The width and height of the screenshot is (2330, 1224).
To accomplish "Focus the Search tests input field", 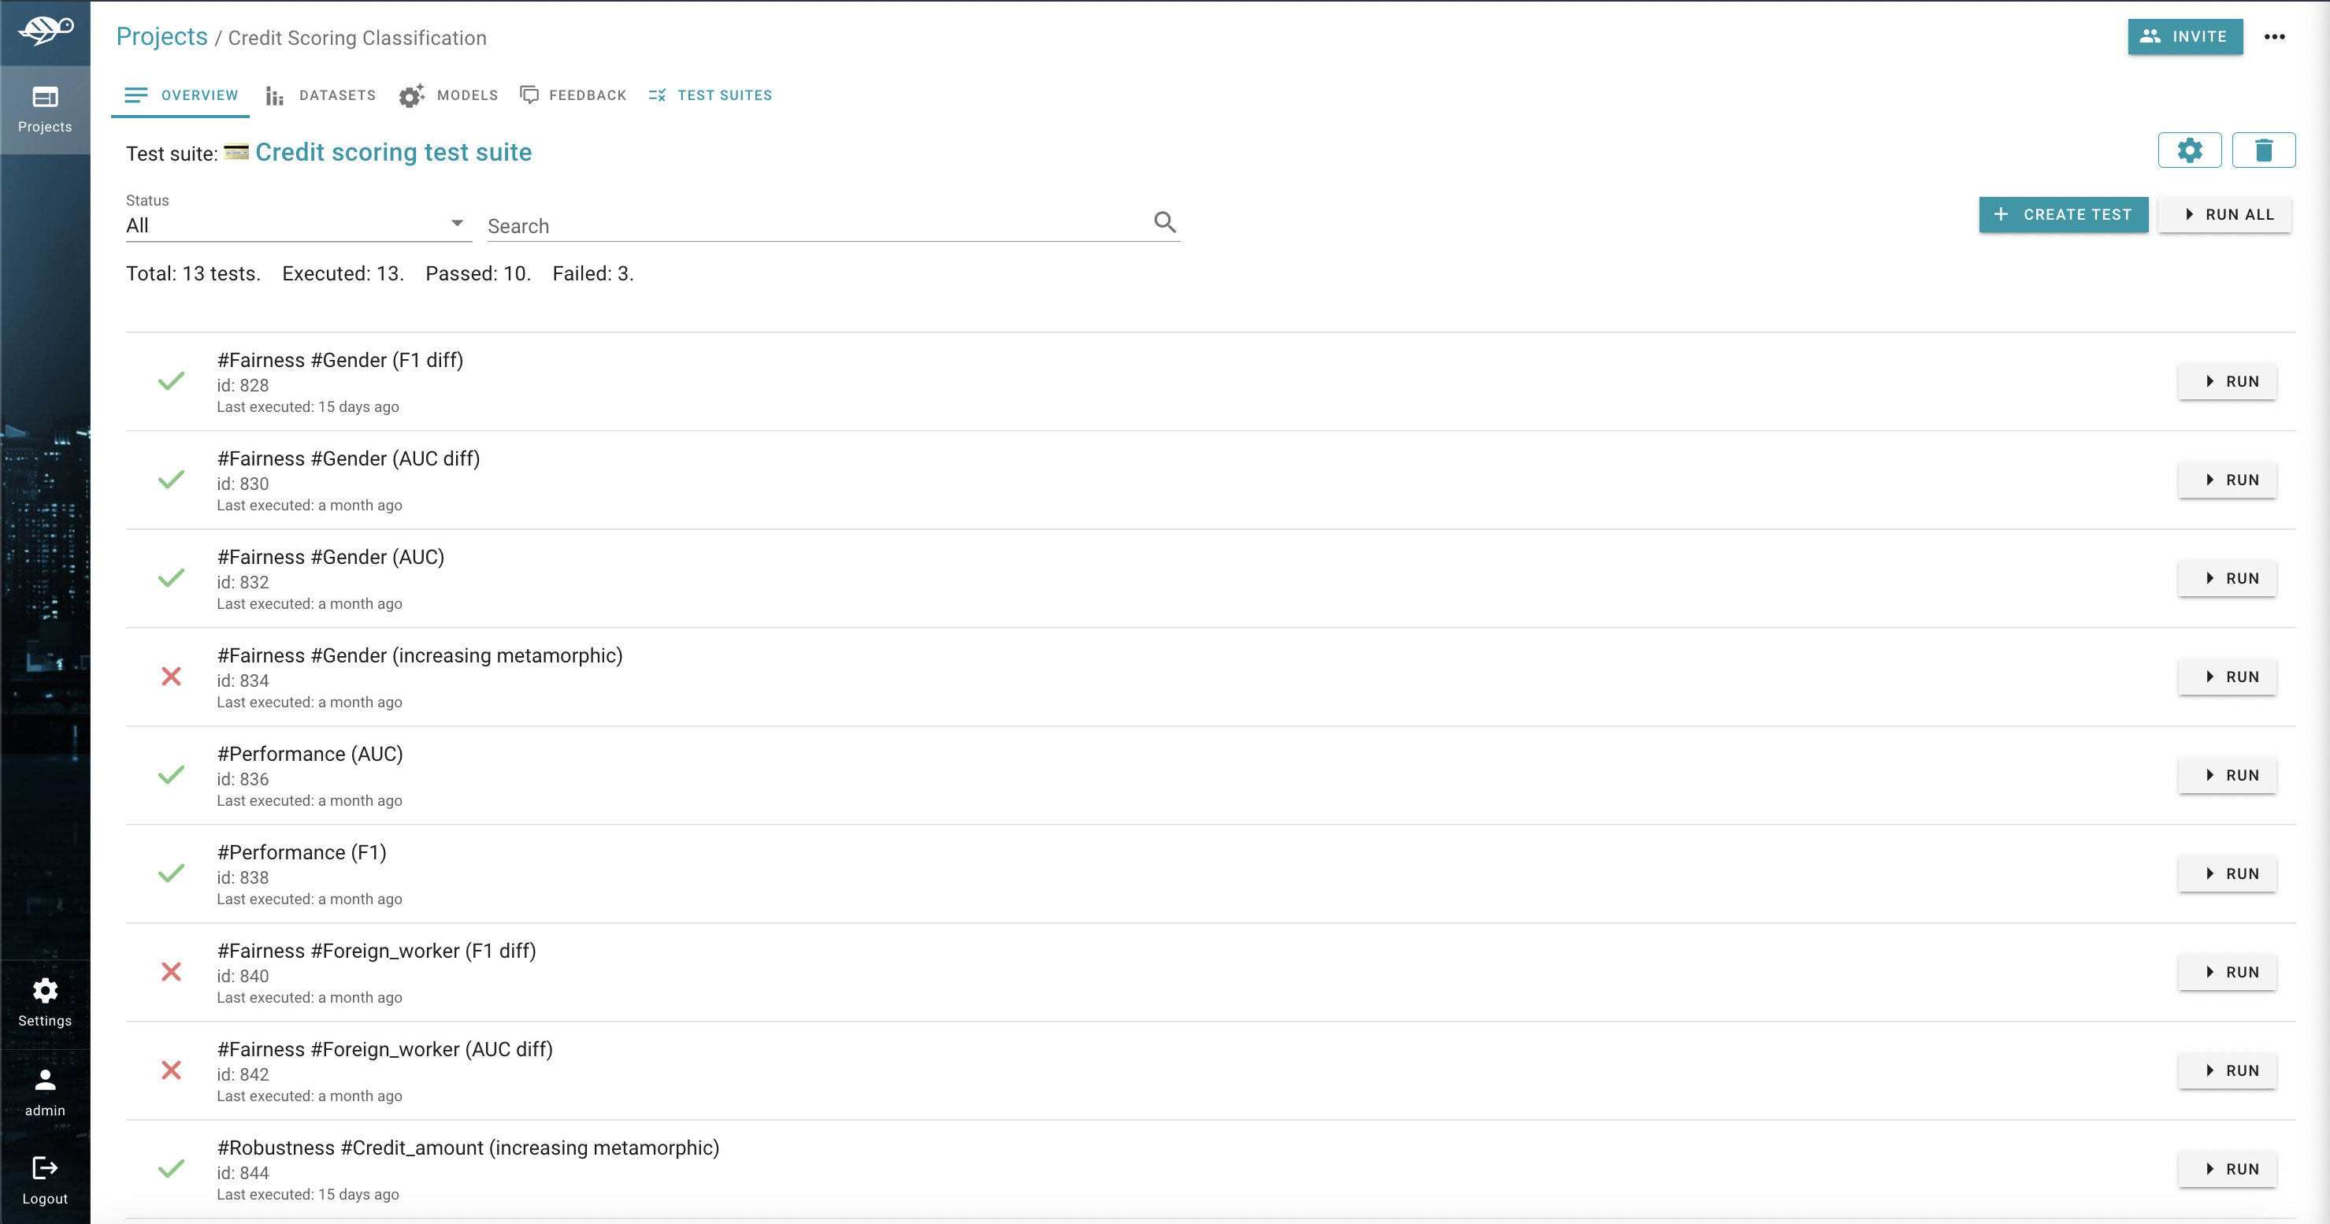I will coord(814,226).
